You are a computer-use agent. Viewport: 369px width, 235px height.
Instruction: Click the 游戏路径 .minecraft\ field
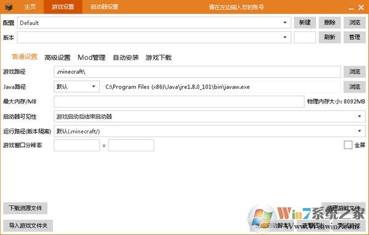point(197,72)
